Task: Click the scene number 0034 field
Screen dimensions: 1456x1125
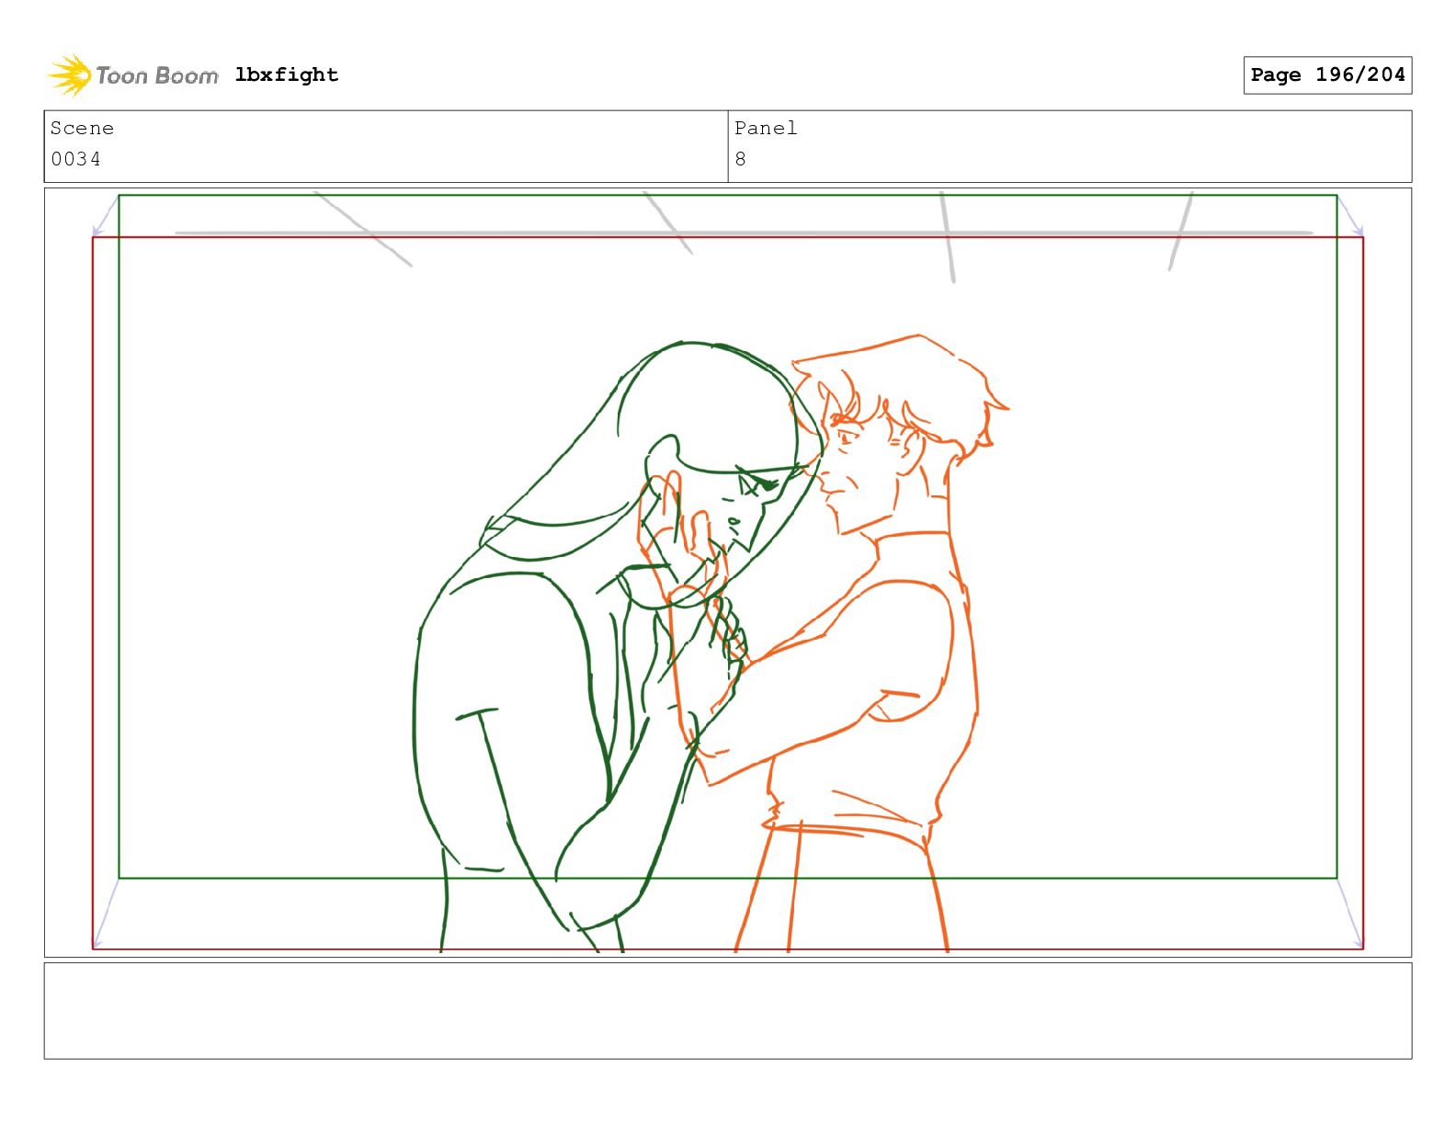Action: [76, 159]
